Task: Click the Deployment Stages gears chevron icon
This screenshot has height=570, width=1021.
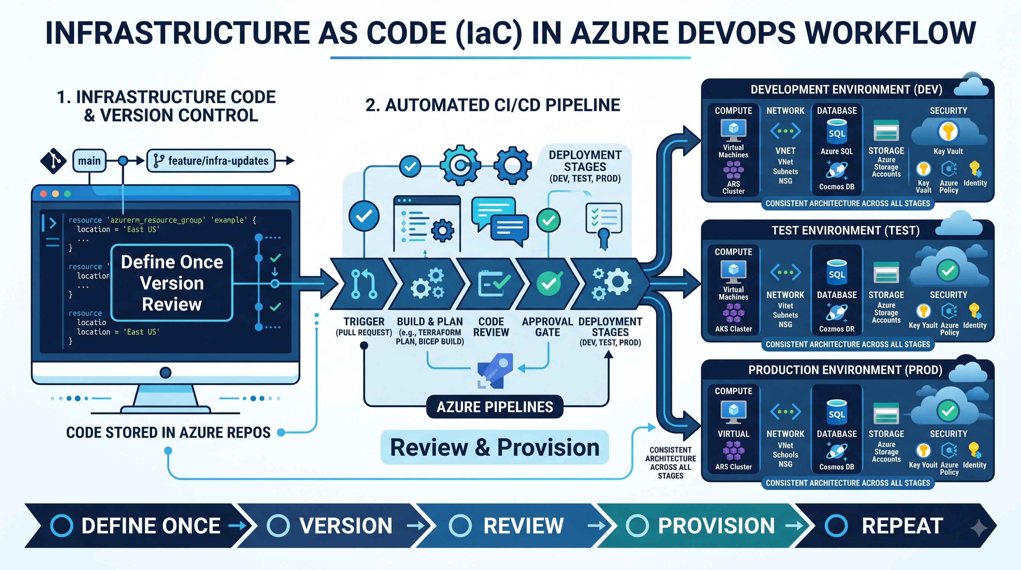Action: tap(611, 283)
